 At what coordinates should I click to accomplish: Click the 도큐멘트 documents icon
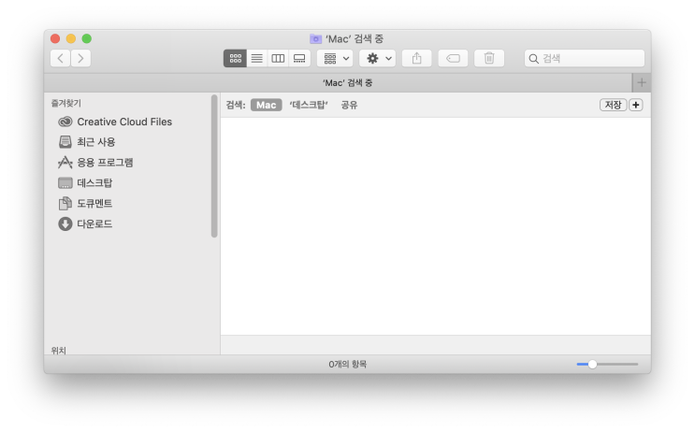click(65, 203)
